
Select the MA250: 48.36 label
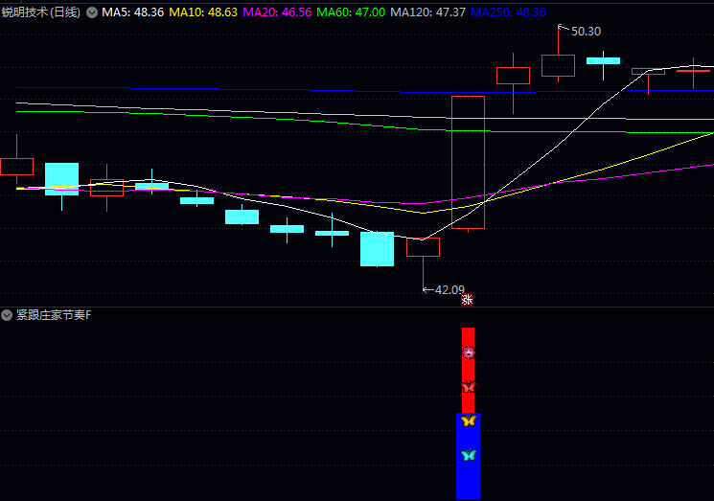click(508, 12)
